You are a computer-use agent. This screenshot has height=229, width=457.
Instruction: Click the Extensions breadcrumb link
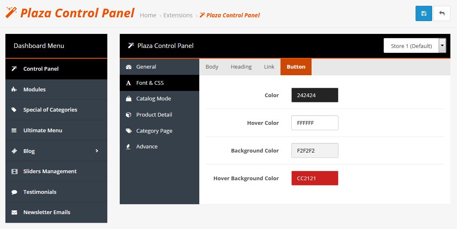point(178,15)
